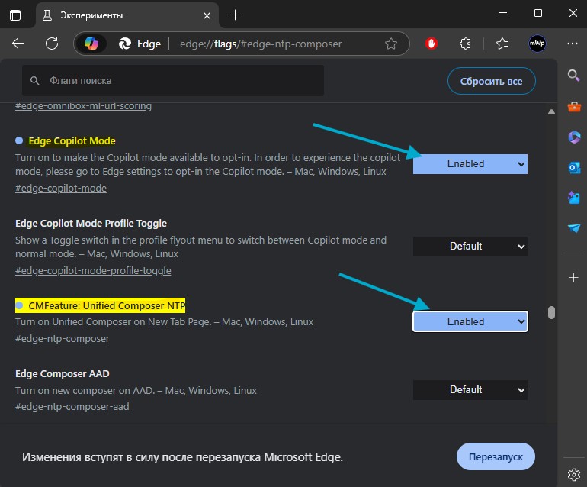The height and width of the screenshot is (487, 587).
Task: Open Copilot Mode Profile Toggle dropdown
Action: (470, 247)
